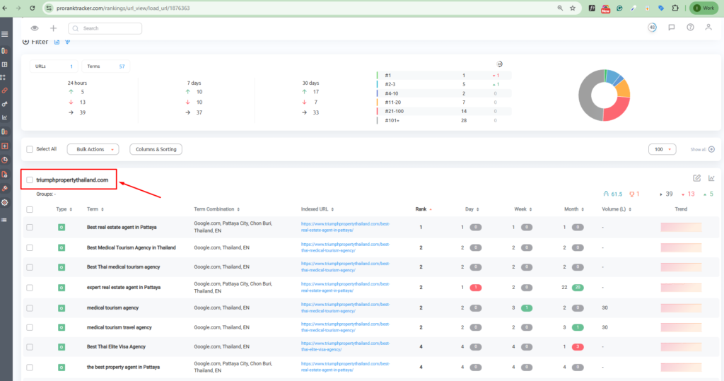Check row 'Best Medical Tourism Agency in Thailand'
This screenshot has height=381, width=724.
tap(30, 248)
